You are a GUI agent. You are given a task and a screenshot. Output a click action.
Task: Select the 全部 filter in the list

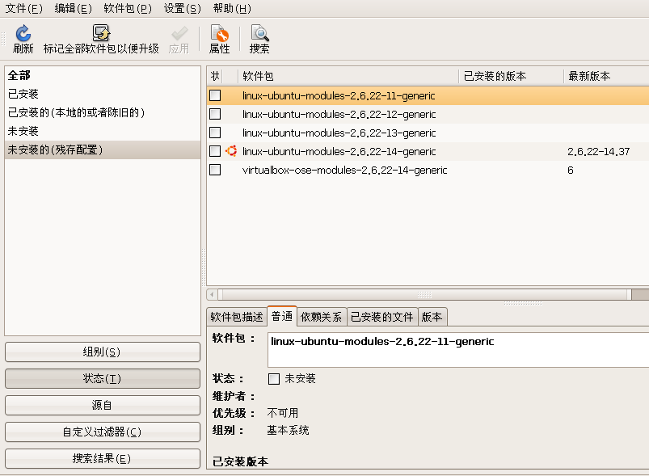pos(102,75)
